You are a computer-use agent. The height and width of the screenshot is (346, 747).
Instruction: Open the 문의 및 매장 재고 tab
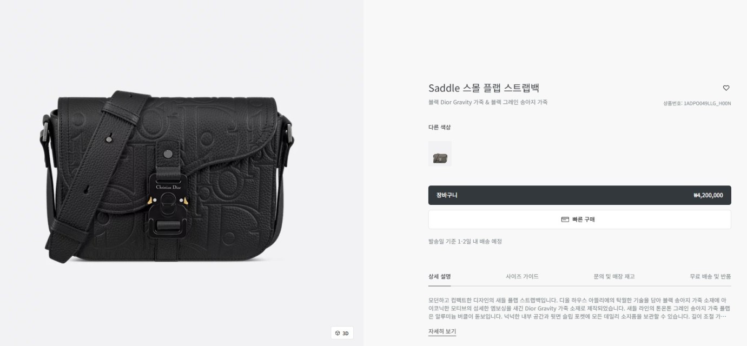[x=614, y=276]
